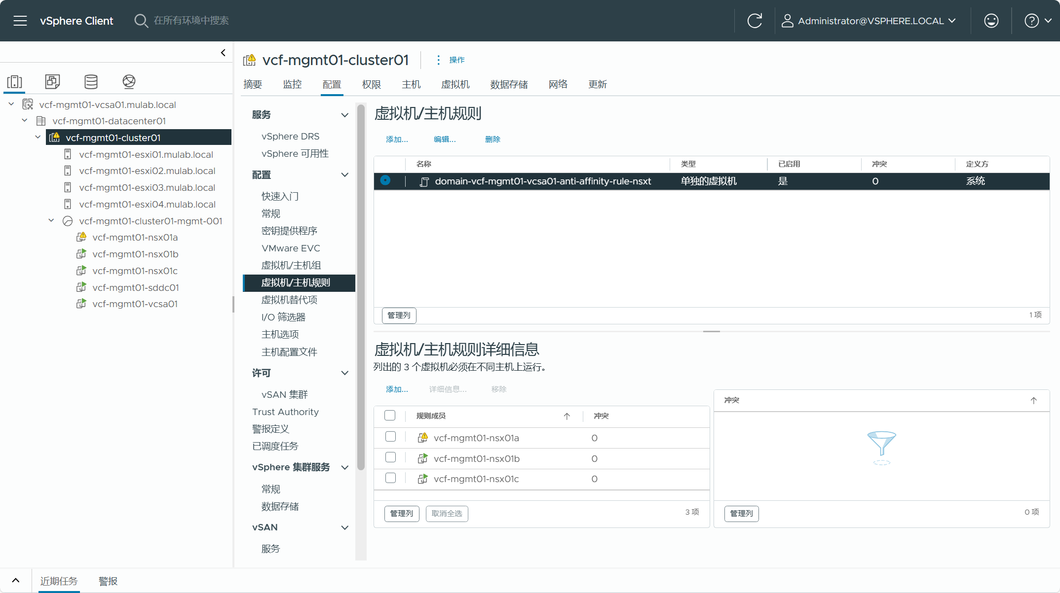Viewport: 1060px width, 593px height.
Task: Click the refresh icon in top bar
Action: point(755,21)
